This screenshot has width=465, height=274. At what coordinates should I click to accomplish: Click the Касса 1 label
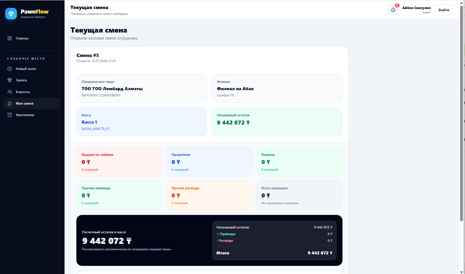pyautogui.click(x=89, y=122)
